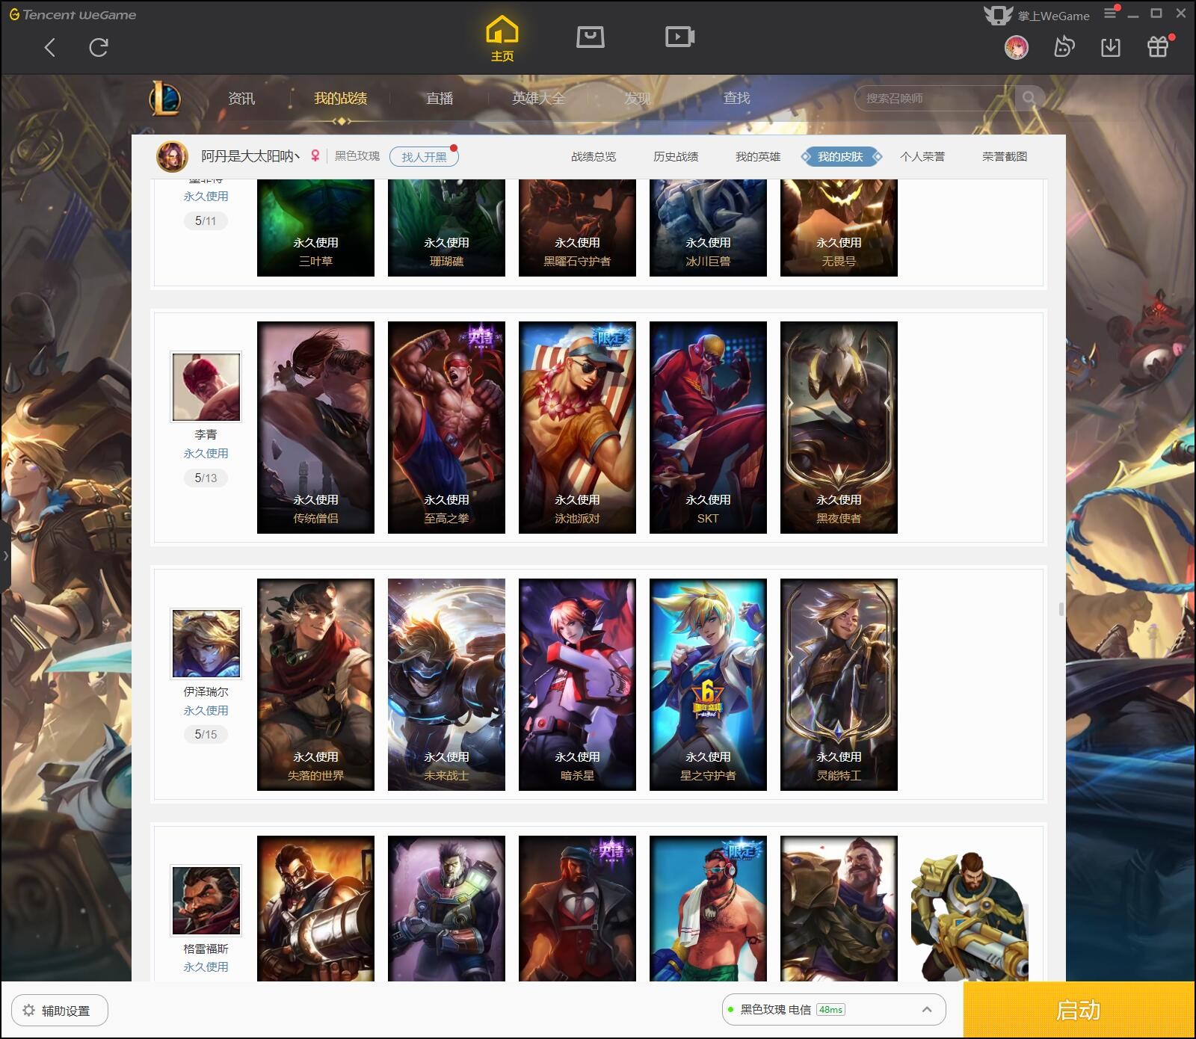The height and width of the screenshot is (1039, 1196).
Task: Click the 5/13 skin count badge
Action: click(x=206, y=478)
